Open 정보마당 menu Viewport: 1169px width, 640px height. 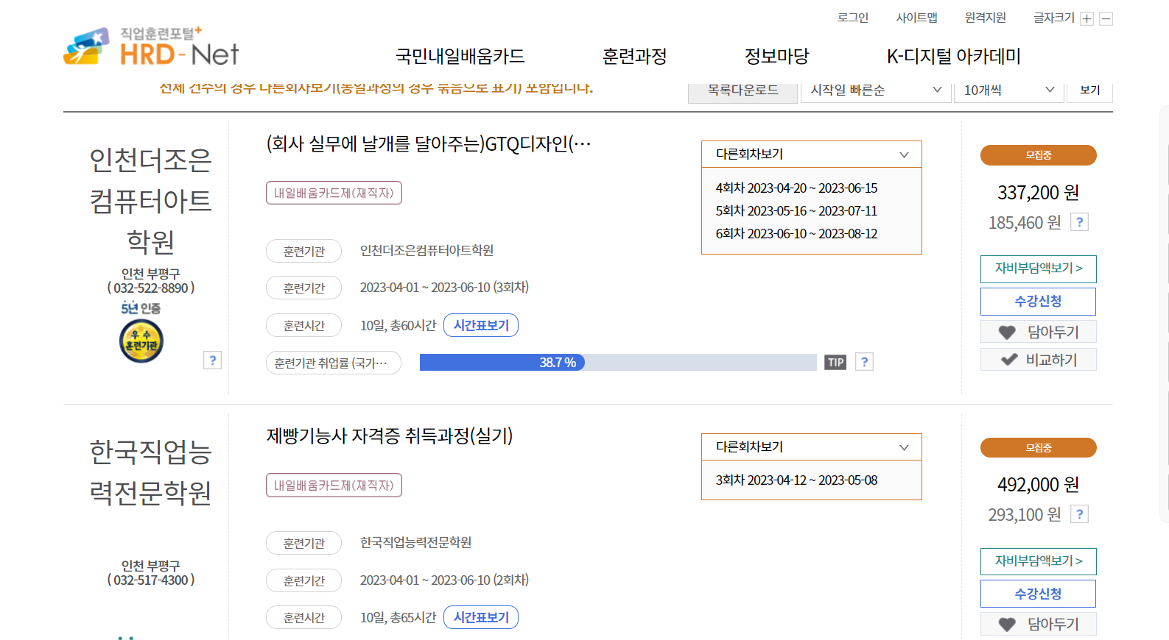click(776, 56)
